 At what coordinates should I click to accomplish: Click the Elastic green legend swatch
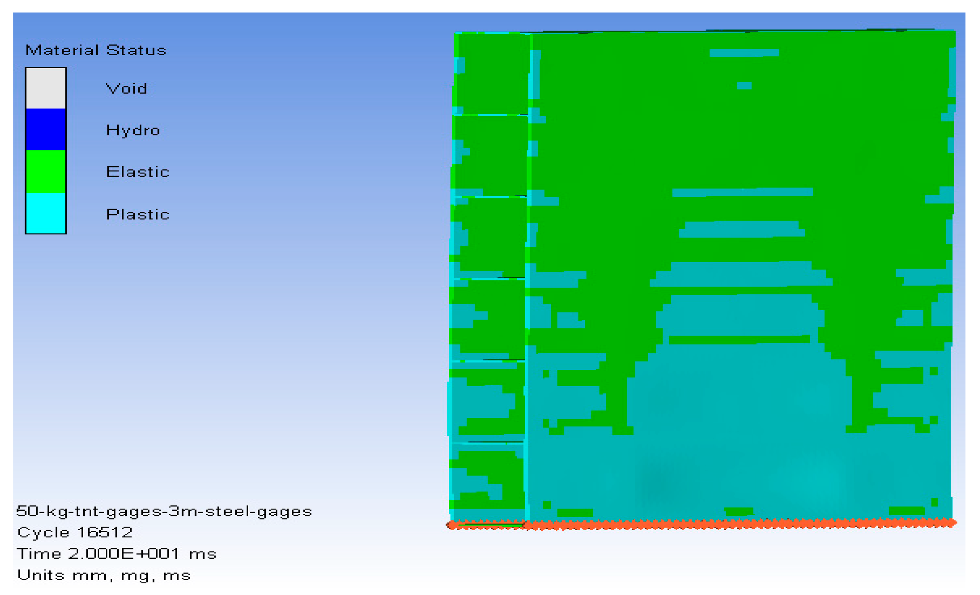click(46, 171)
